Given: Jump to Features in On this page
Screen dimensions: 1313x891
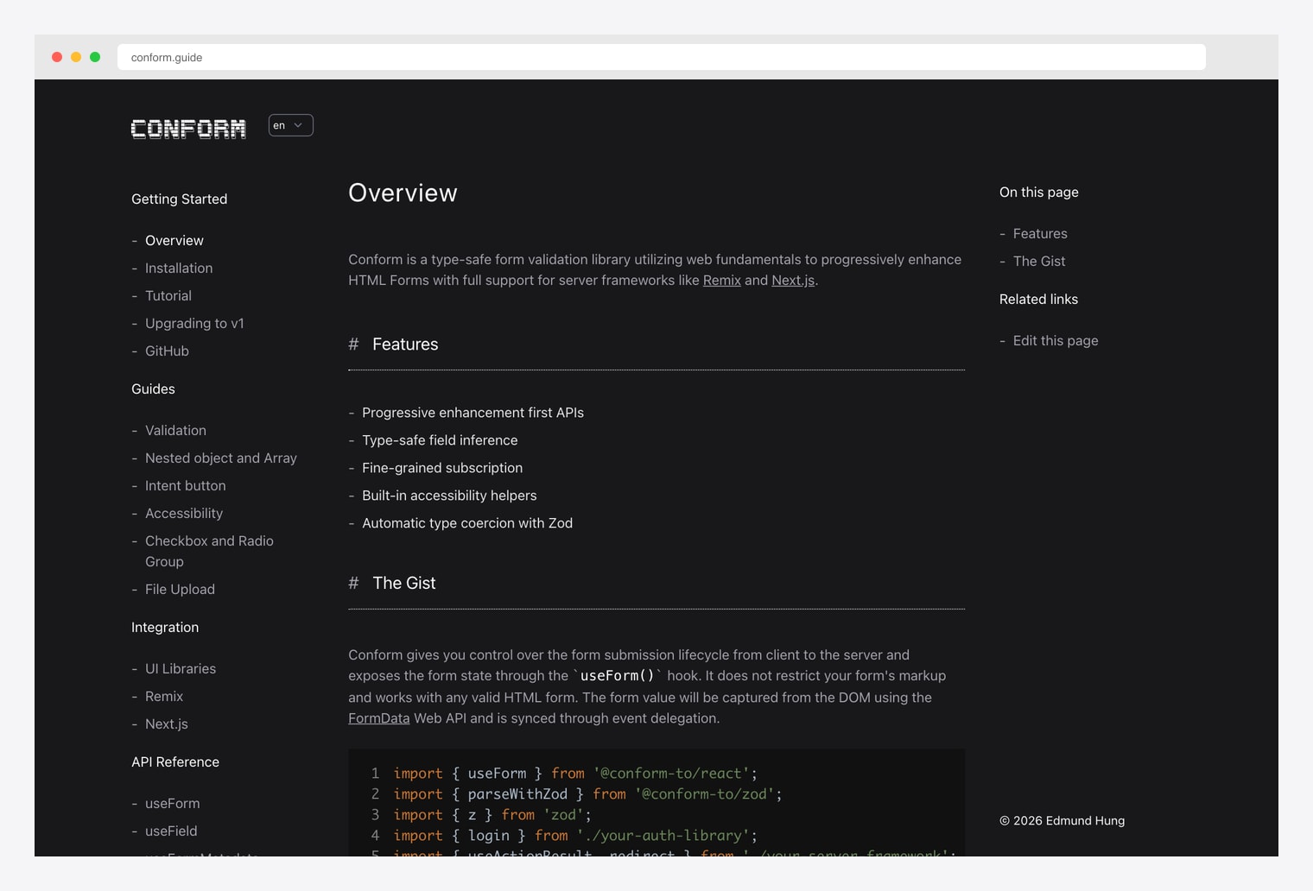Looking at the screenshot, I should pos(1040,233).
